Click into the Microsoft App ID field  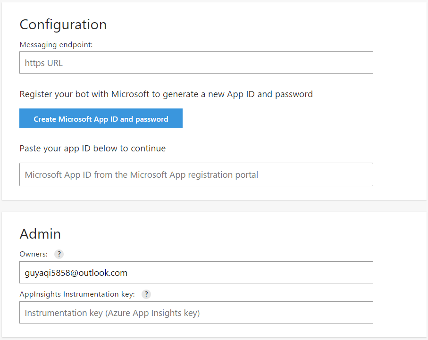tap(196, 174)
